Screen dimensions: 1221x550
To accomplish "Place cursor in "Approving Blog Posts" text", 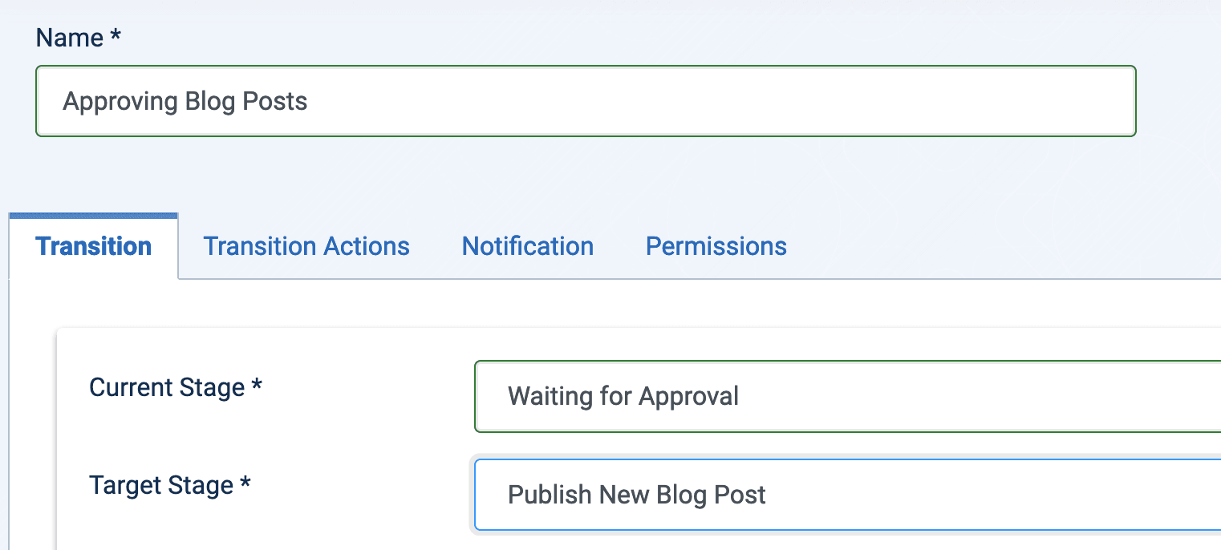I will click(x=185, y=102).
